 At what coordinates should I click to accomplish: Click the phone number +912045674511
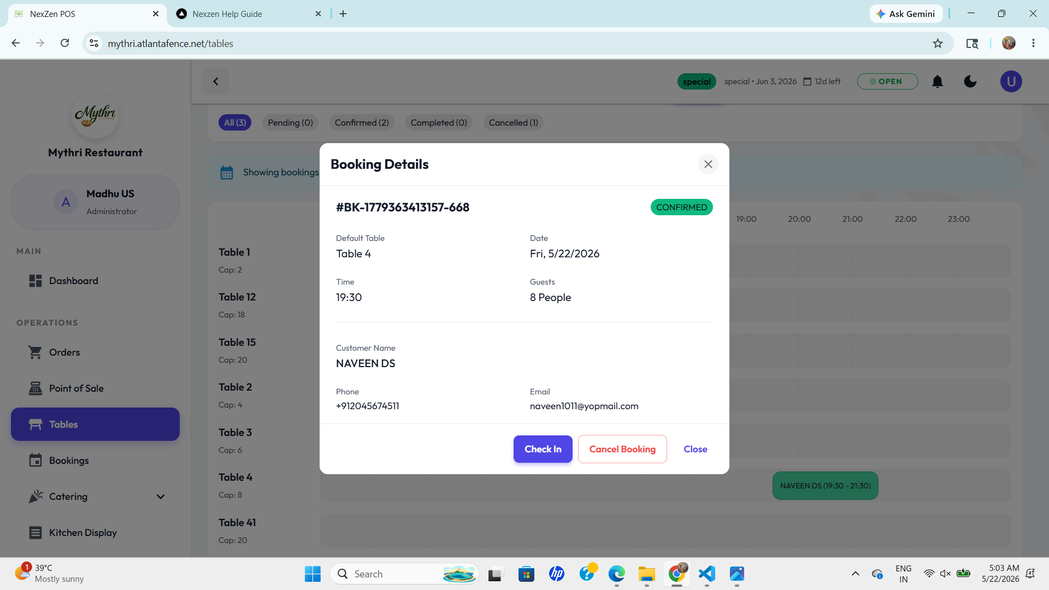coord(368,406)
